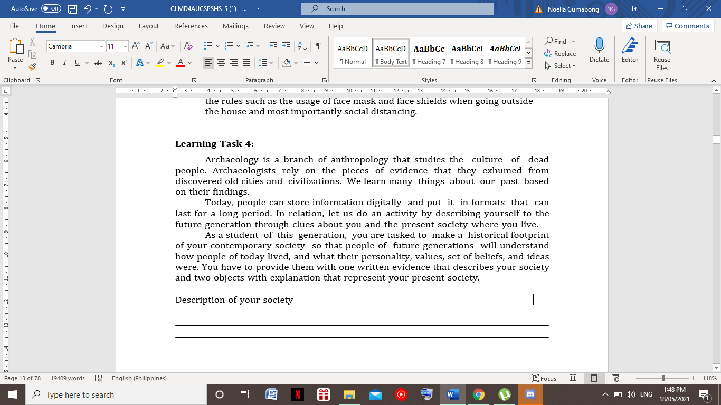Show paragraph marks with the ¶ icon

tap(317, 46)
